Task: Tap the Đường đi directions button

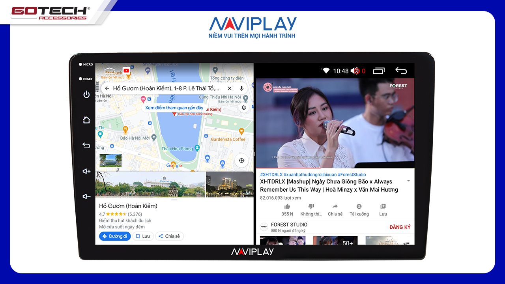Action: pyautogui.click(x=115, y=236)
